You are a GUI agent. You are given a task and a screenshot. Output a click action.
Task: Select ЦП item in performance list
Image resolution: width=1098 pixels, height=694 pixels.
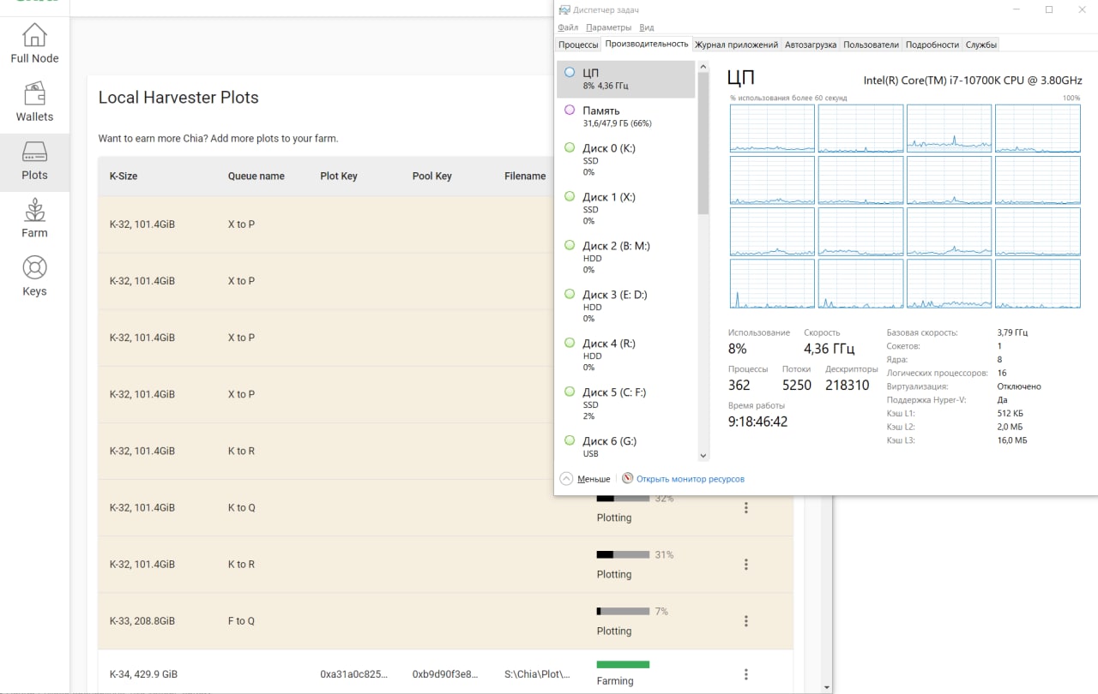626,79
